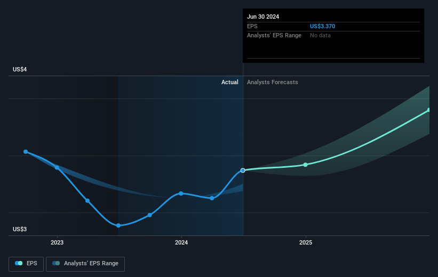The image size is (438, 277).
Task: Select the EPS data point in late 2023
Action: click(x=150, y=215)
